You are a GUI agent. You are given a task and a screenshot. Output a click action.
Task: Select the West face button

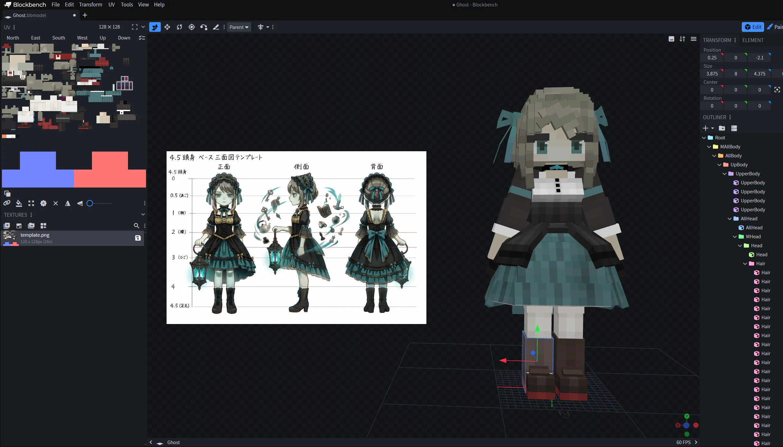[82, 38]
